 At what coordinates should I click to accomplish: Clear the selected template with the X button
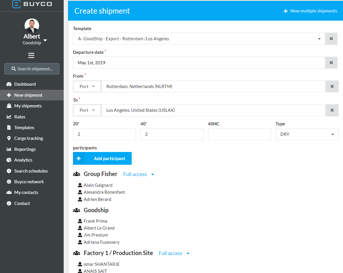click(331, 39)
